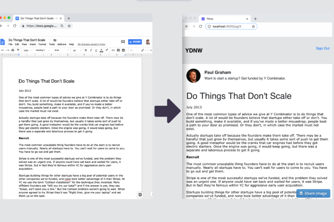Click the Paul Graham author name

tap(218, 72)
